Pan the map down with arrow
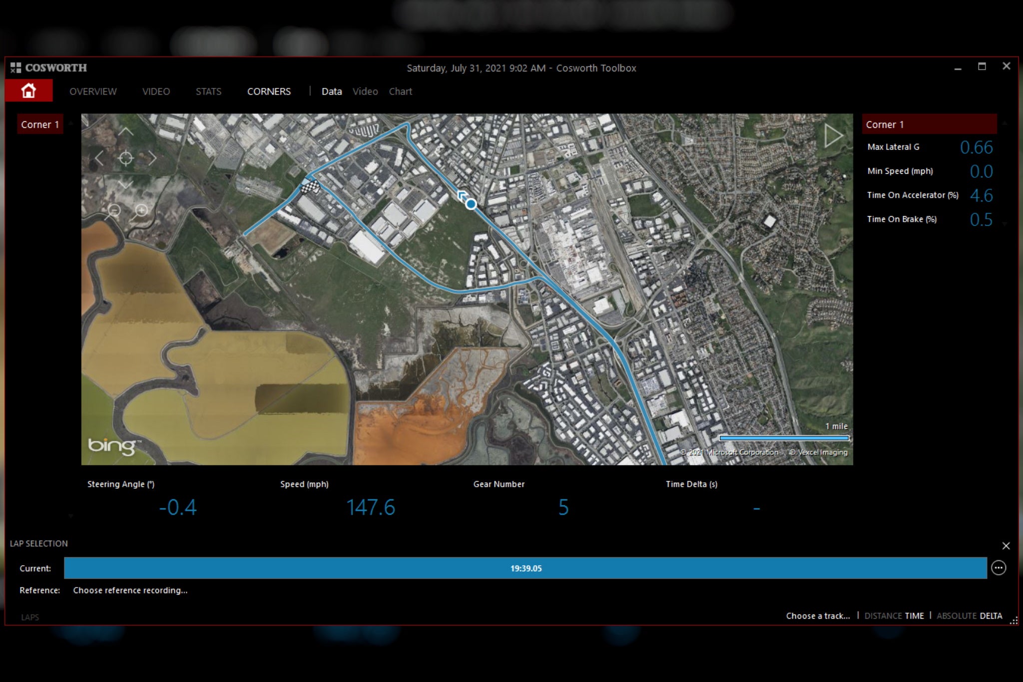 (126, 185)
